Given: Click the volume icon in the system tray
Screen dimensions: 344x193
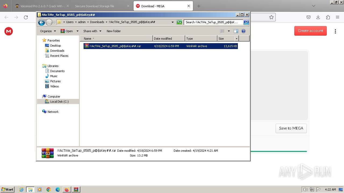Looking at the screenshot, I should tap(306, 190).
